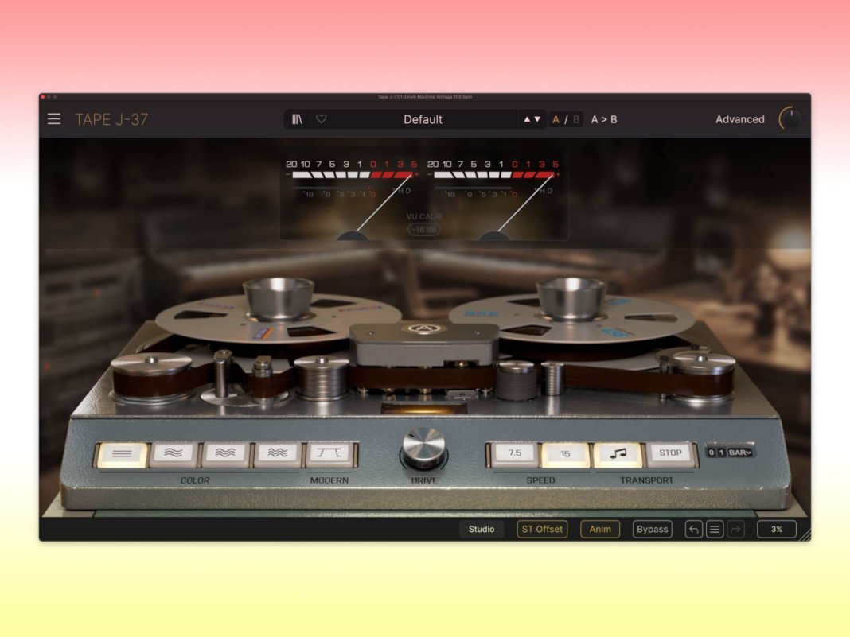Click the right VU meter
This screenshot has height=637, width=850.
[494, 198]
